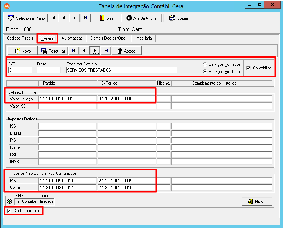
Task: Click Valor Serviço Complemento do Histórico field
Action: 222,99
